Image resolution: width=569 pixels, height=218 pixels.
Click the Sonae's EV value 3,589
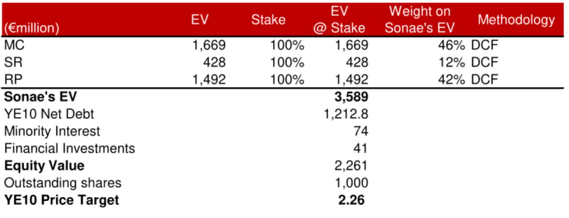pos(351,97)
